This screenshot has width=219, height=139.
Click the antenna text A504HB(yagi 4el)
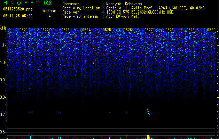coord(123,16)
